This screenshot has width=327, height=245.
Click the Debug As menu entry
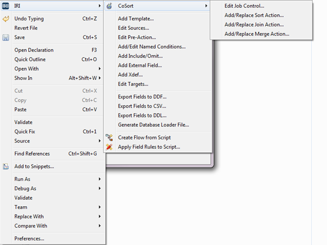(x=53, y=188)
